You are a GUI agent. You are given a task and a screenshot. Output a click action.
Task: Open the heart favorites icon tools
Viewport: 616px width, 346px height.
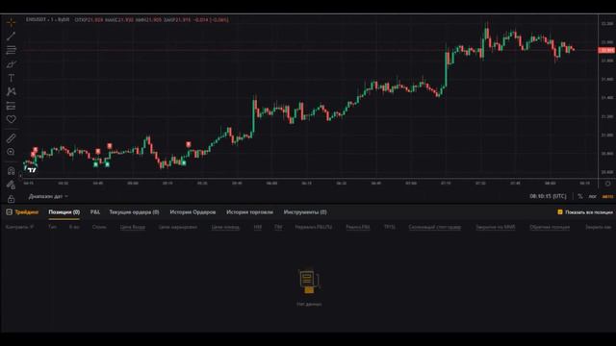(11, 119)
